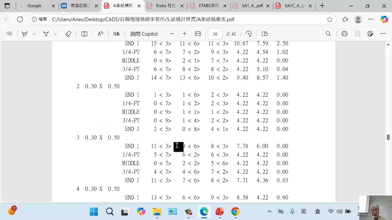Click the page number field showing 26
The image size is (392, 220).
click(215, 34)
